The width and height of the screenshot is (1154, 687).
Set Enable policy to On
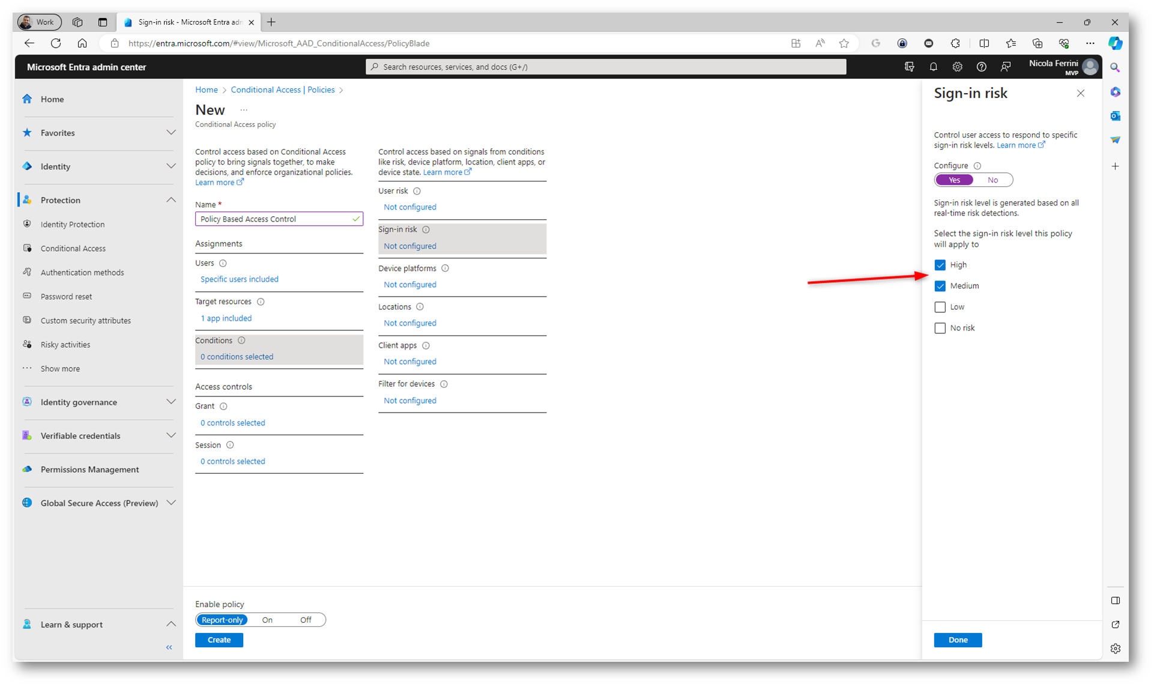pyautogui.click(x=267, y=620)
